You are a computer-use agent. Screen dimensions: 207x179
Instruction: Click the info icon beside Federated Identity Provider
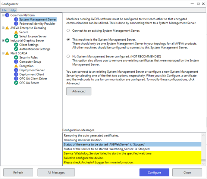16,23
